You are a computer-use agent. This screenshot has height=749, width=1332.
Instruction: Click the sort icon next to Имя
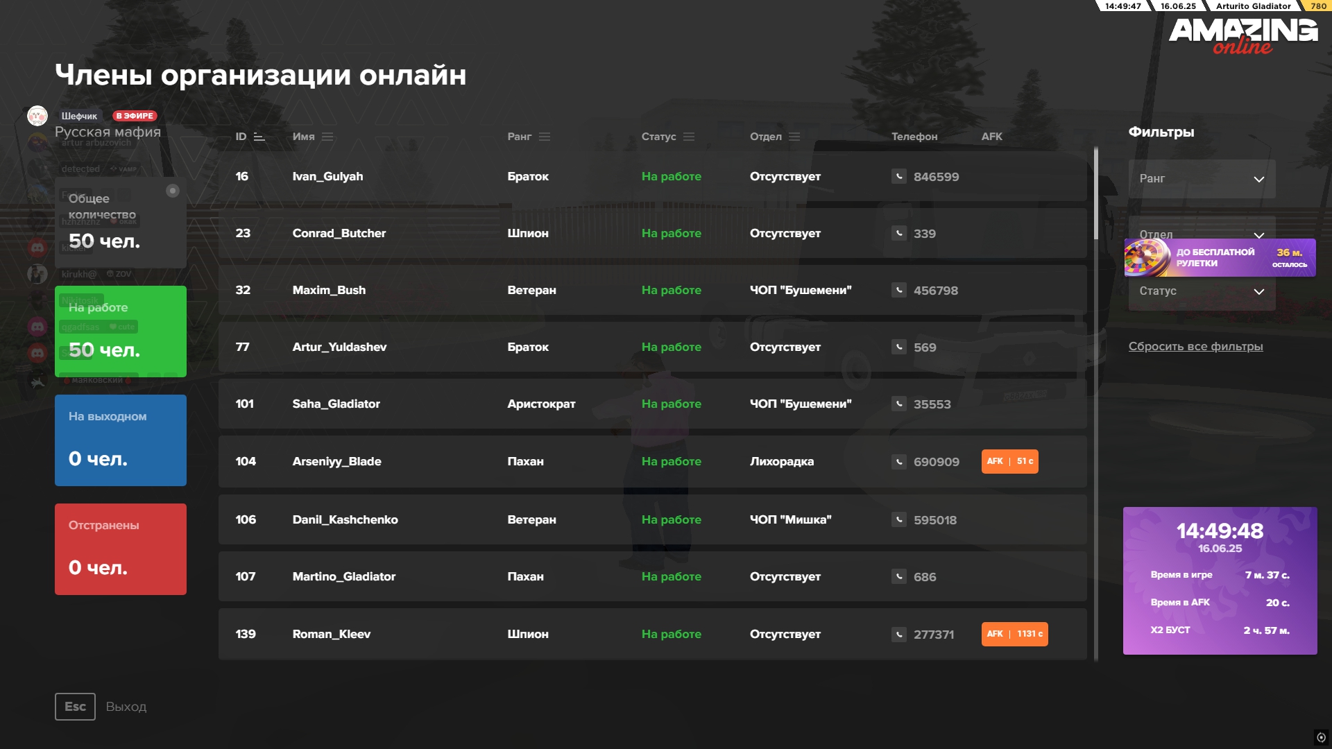point(327,137)
